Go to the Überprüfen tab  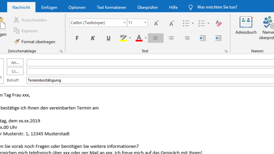tap(147, 7)
